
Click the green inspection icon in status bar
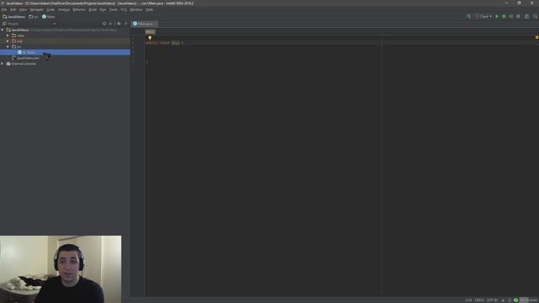click(x=516, y=300)
